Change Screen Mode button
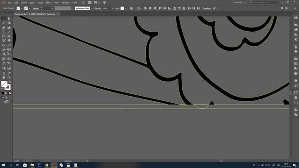 click(x=6, y=102)
